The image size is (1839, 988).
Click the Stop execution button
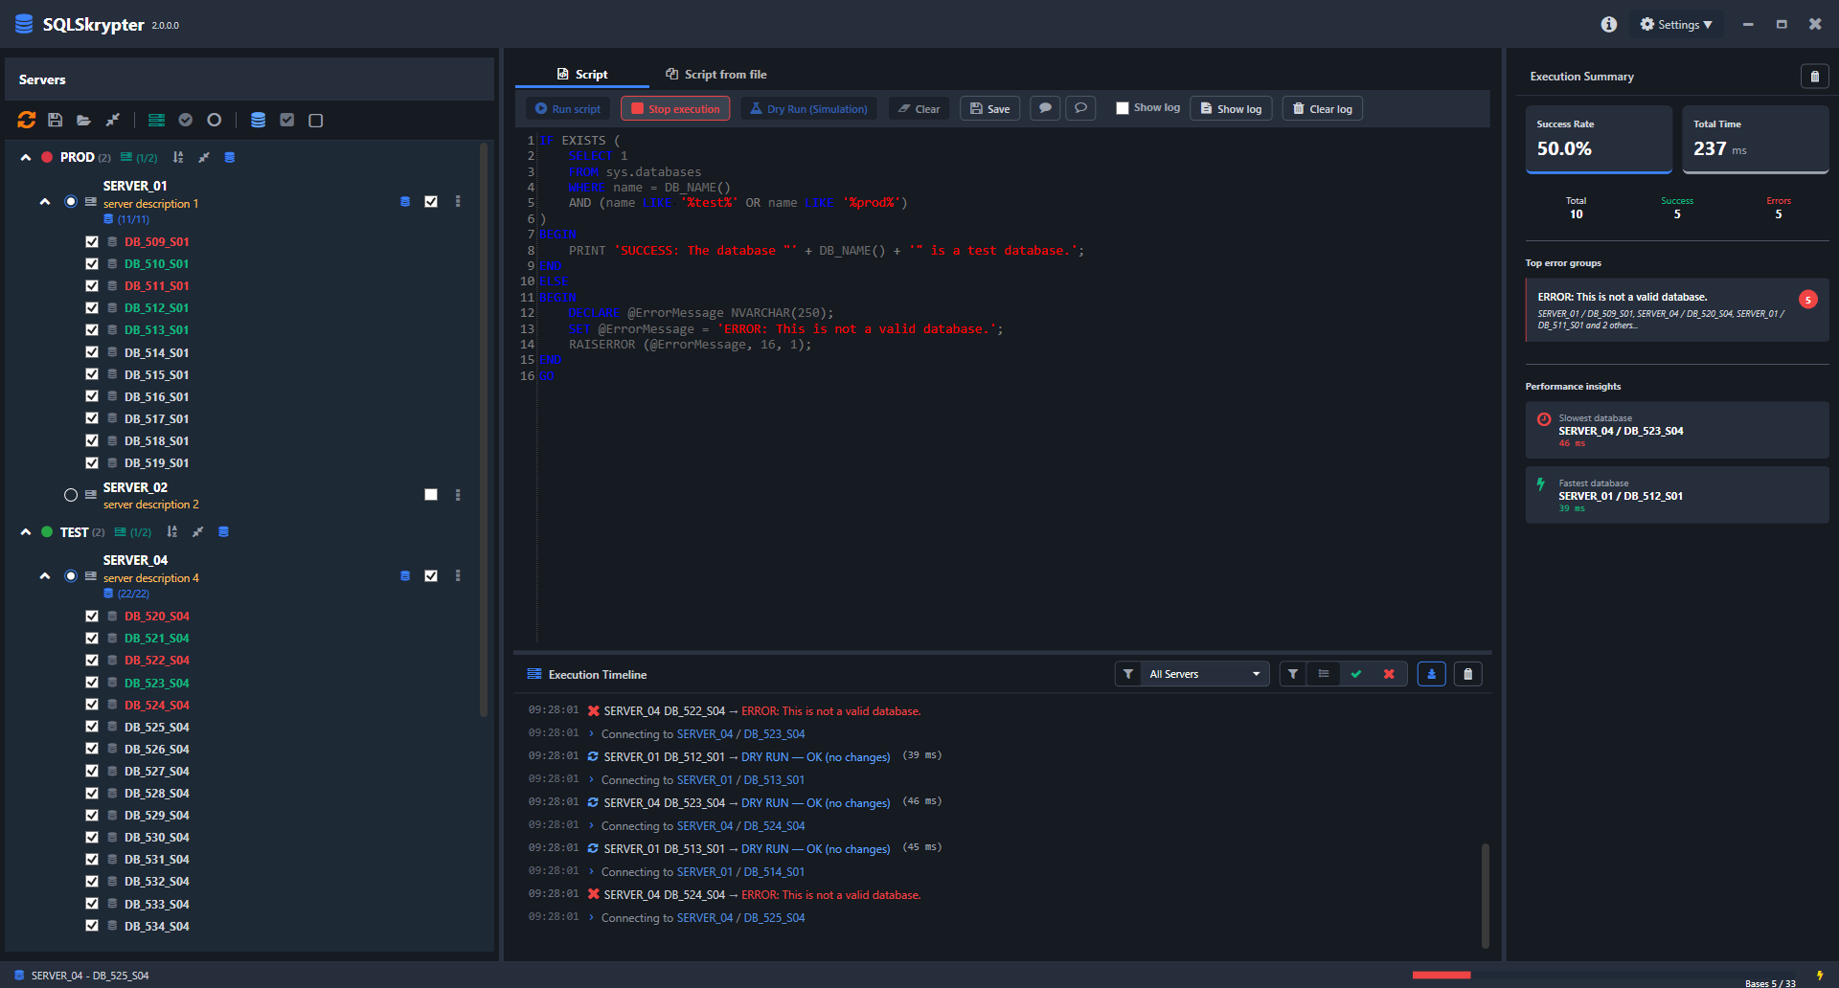[x=675, y=108]
